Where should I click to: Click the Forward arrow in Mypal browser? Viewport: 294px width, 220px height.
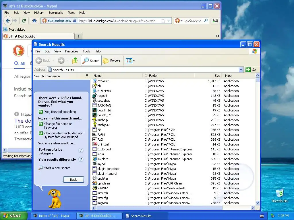pos(16,21)
